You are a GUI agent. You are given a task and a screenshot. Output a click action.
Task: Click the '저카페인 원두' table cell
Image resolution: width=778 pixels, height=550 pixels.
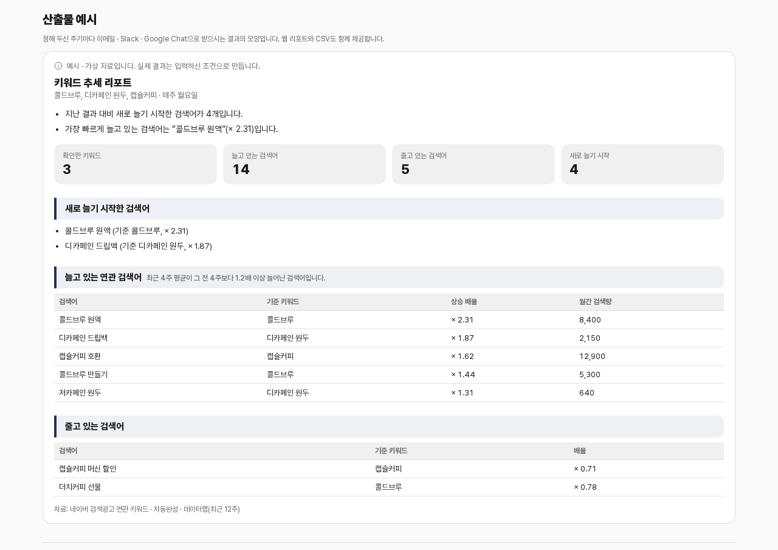(x=80, y=393)
